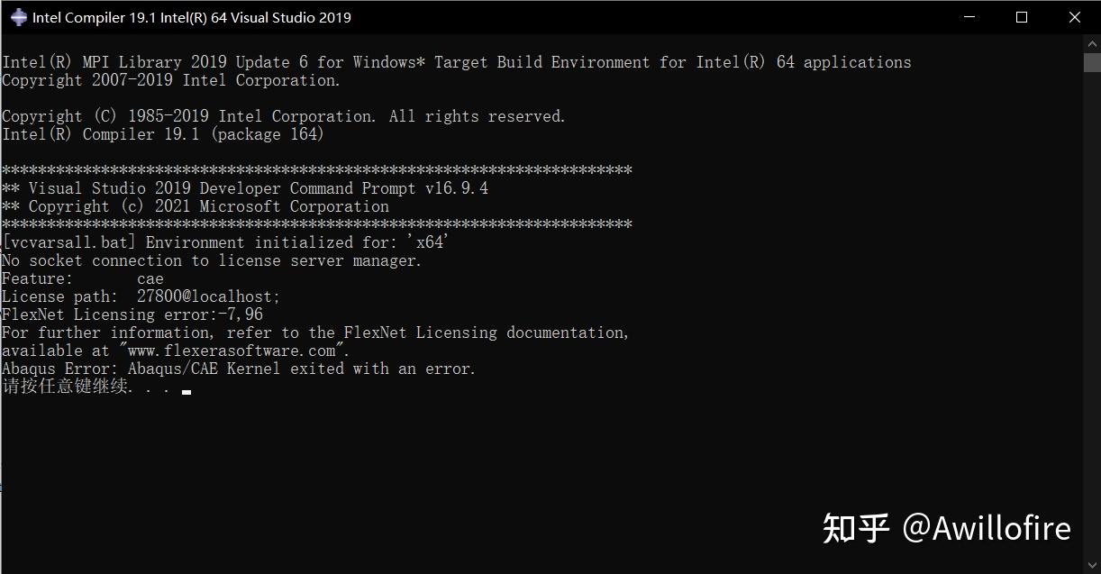Click the FlexNet Licensing error:-7,96 line
This screenshot has width=1101, height=574.
(x=132, y=314)
